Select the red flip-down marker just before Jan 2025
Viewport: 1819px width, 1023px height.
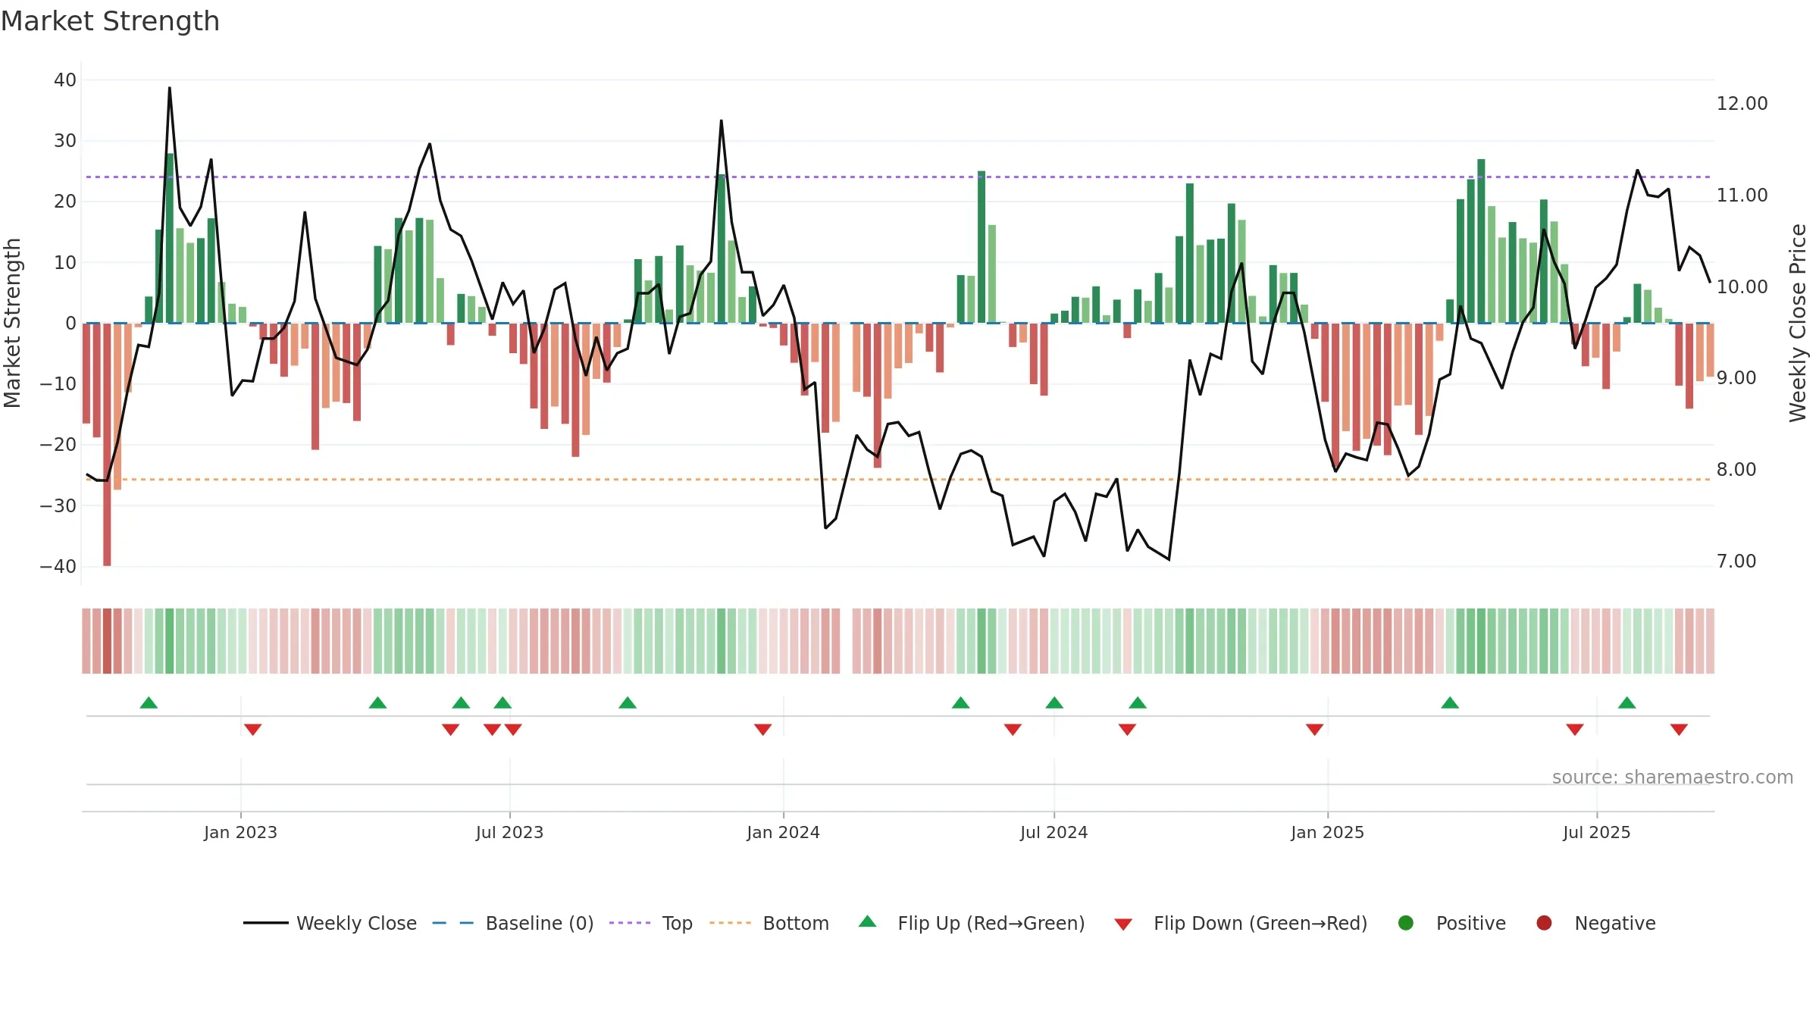1315,730
